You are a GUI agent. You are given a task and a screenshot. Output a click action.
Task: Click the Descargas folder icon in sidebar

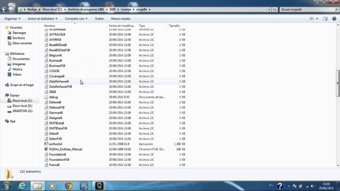tap(10, 33)
